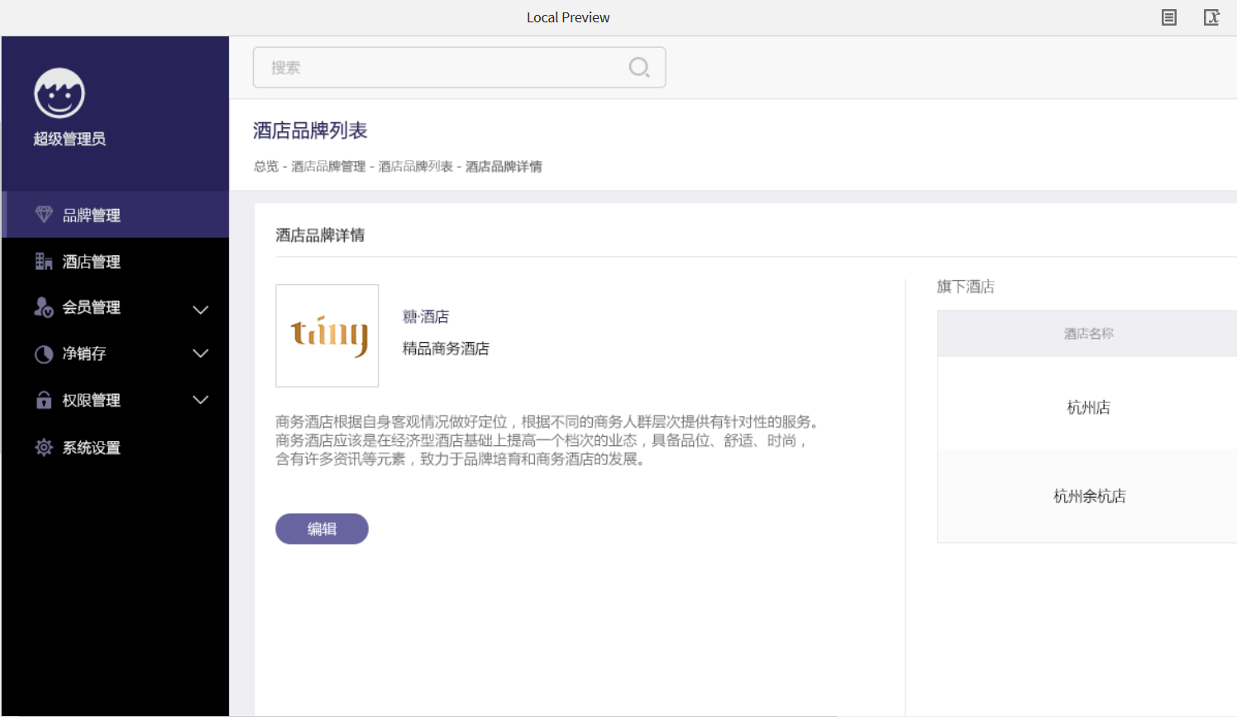The height and width of the screenshot is (717, 1237).
Task: Open the 会员管理 menu item
Action: coord(116,307)
